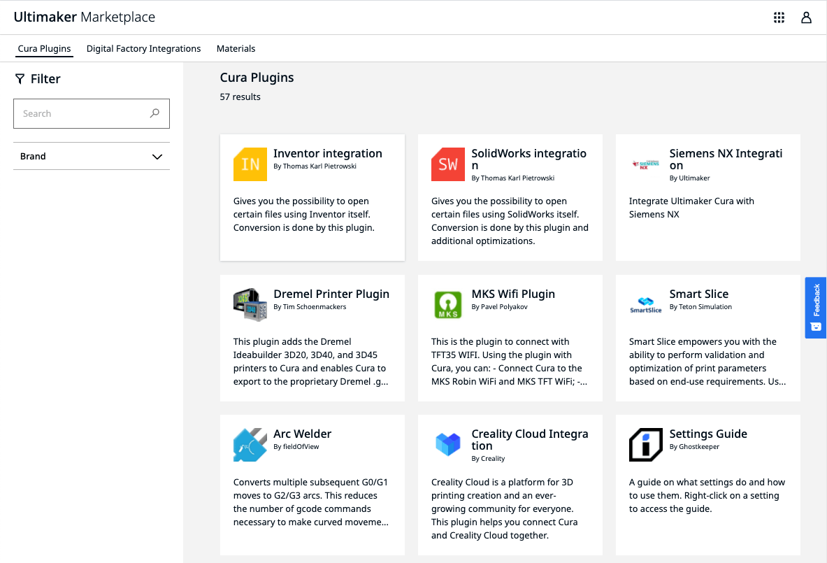Screen dimensions: 827x563
Task: Open Dremel Printer Plugin title
Action: 331,294
